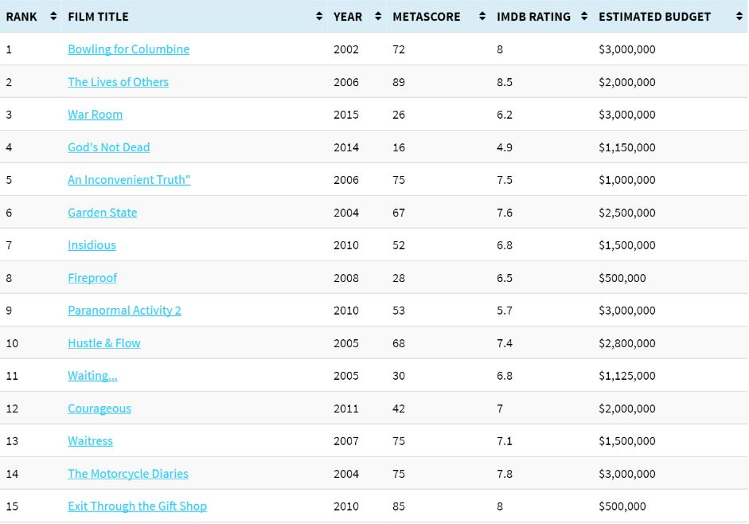
Task: Click the Film Title sort arrows icon
Action: click(x=319, y=17)
